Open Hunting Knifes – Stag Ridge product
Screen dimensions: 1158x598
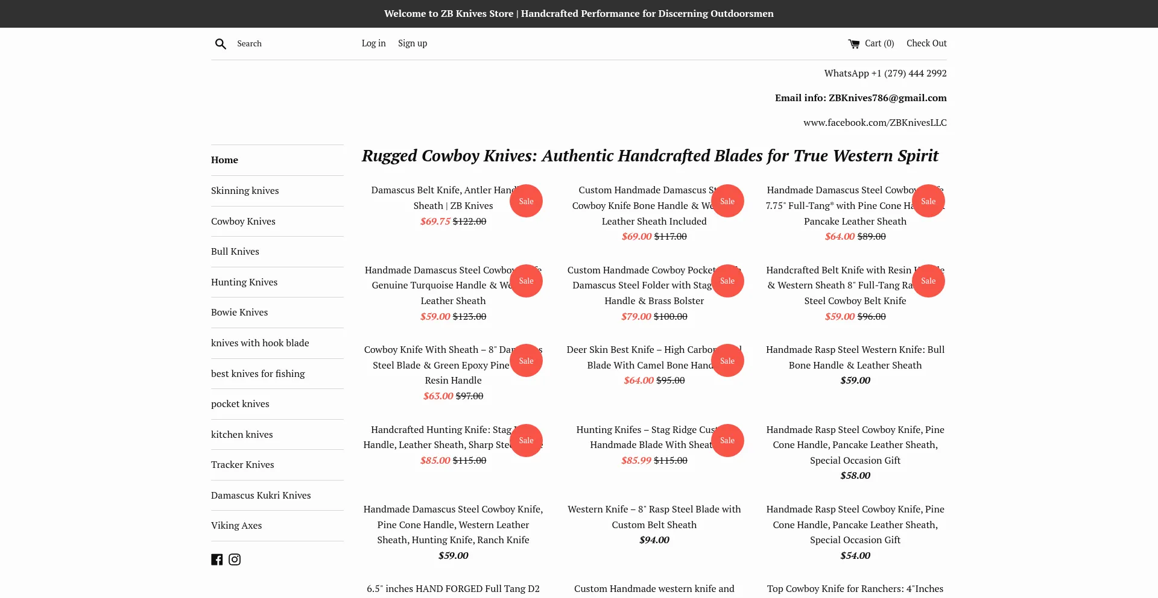(x=654, y=438)
